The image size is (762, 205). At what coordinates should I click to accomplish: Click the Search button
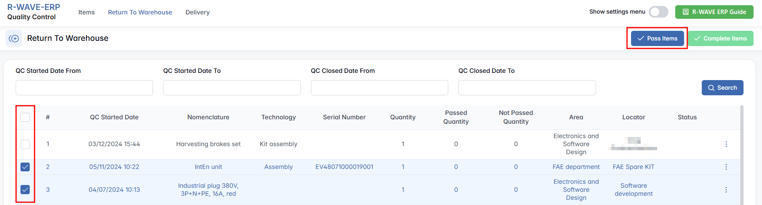click(x=722, y=88)
